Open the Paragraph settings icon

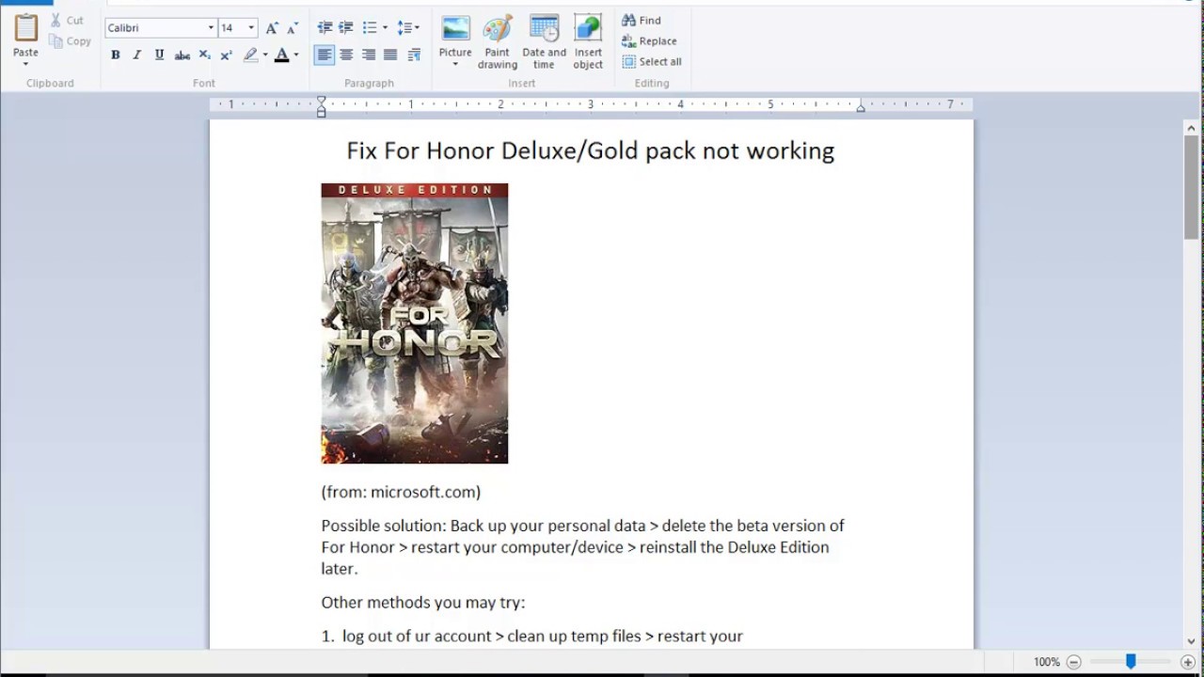(414, 55)
